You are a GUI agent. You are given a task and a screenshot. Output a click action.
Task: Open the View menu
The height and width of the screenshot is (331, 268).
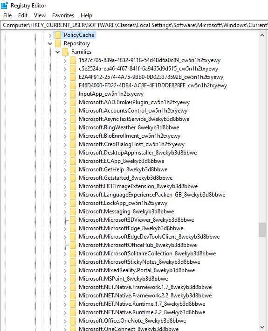[x=40, y=15]
